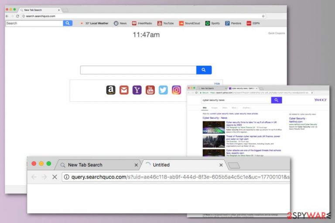This screenshot has width=335, height=223.
Task: Bookmark page with star icon in address bar
Action: (263, 16)
